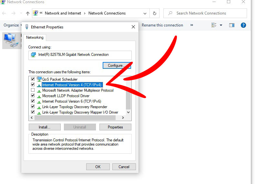Viewport: 257px width, 184px height.
Task: Toggle Link-Layer Topology Discovery Mapper I/O Driver checkbox
Action: click(33, 112)
